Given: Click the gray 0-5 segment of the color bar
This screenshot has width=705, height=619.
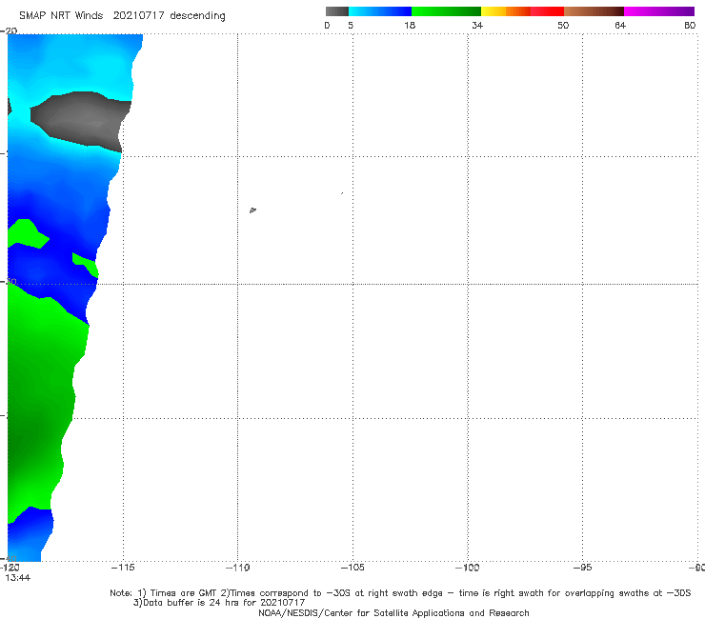Looking at the screenshot, I should point(336,11).
